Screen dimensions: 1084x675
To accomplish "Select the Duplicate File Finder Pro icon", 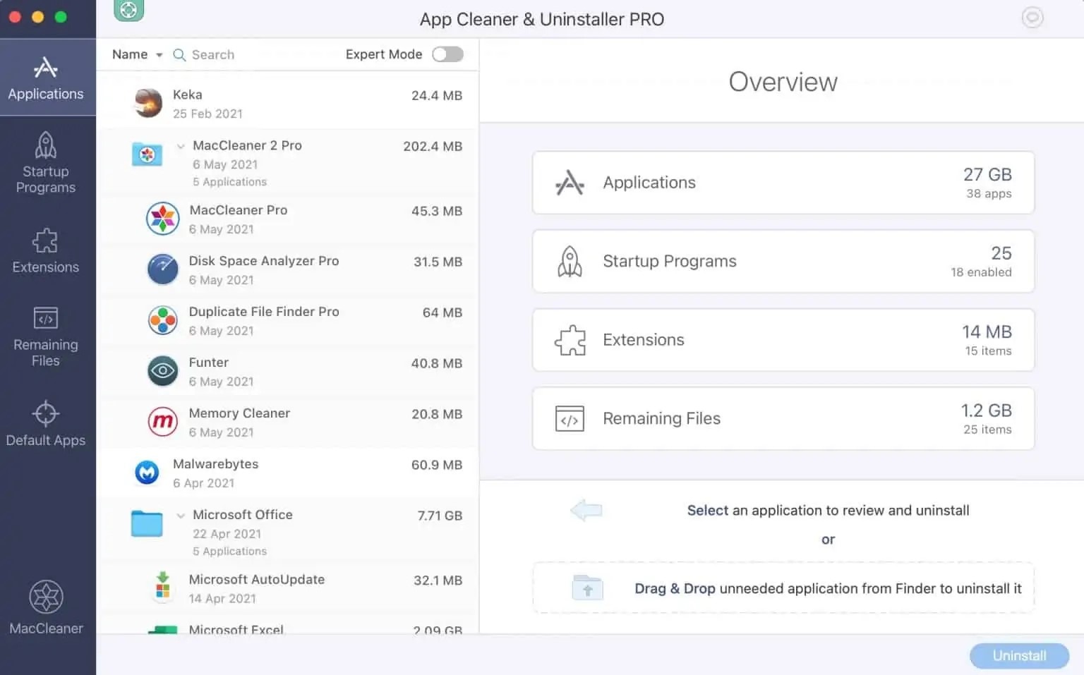I will pyautogui.click(x=162, y=320).
